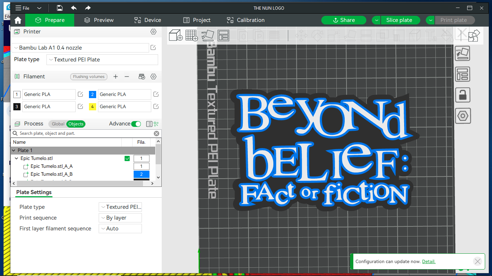Switch to the Device tab
This screenshot has height=276, width=492.
tap(147, 20)
